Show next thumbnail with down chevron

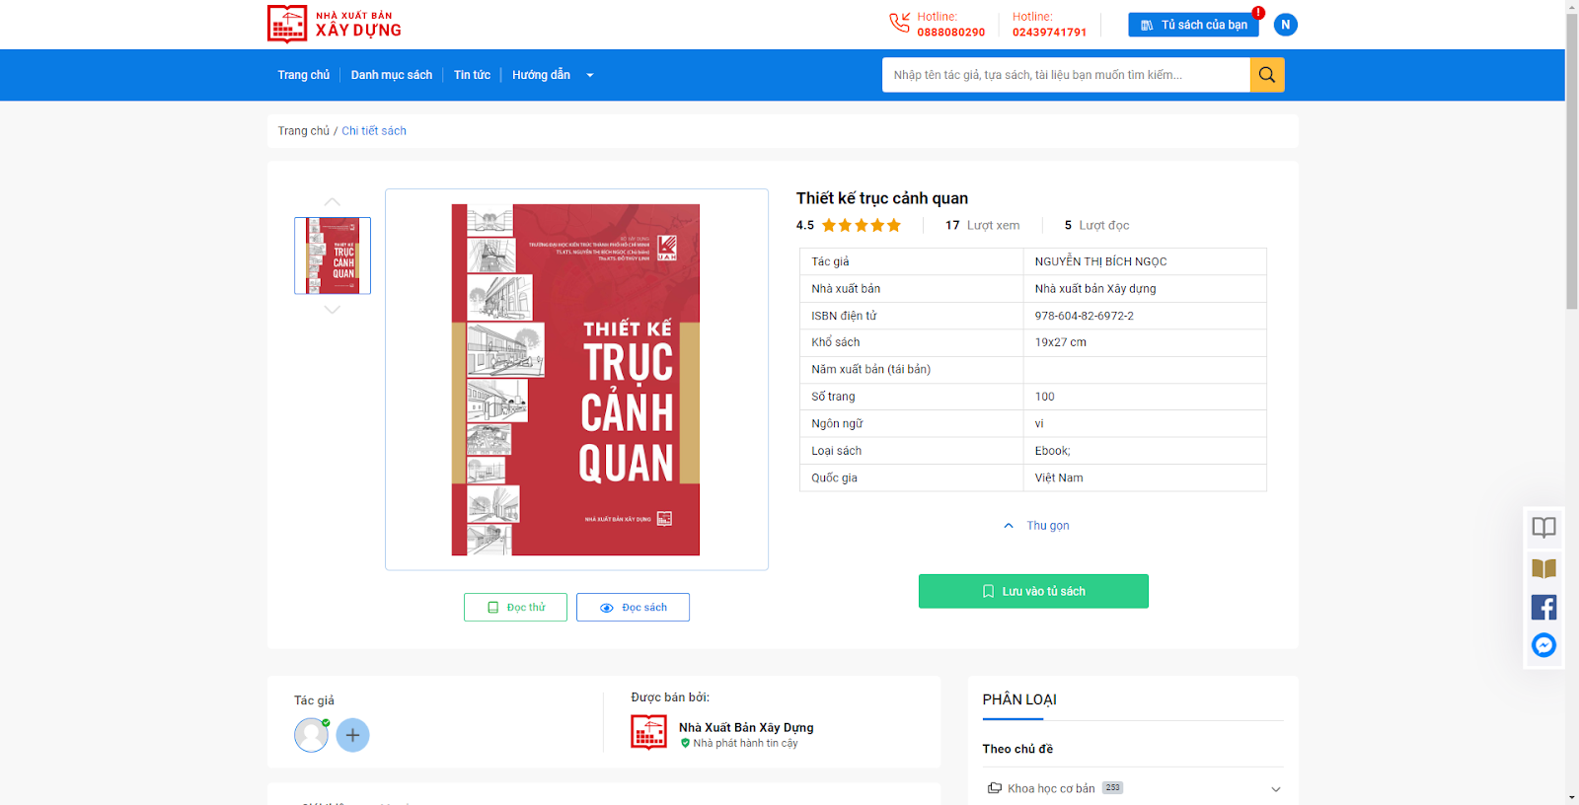pyautogui.click(x=333, y=310)
